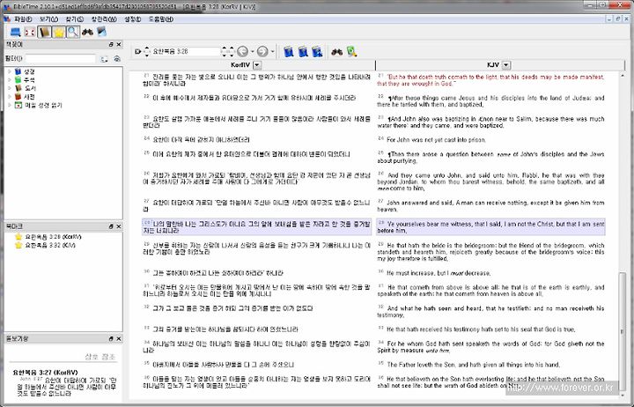
Task: Open the KJV module dropdown
Action: coord(506,65)
